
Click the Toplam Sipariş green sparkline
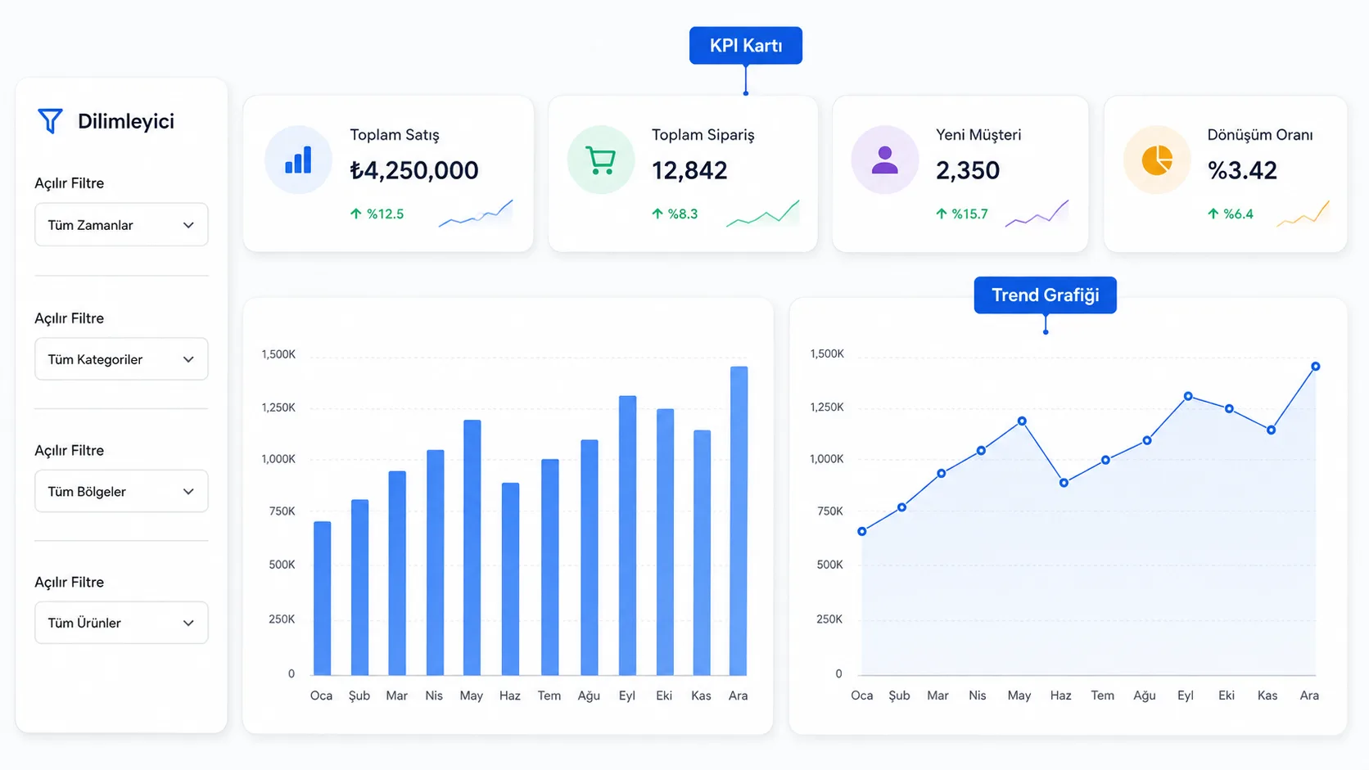(762, 213)
